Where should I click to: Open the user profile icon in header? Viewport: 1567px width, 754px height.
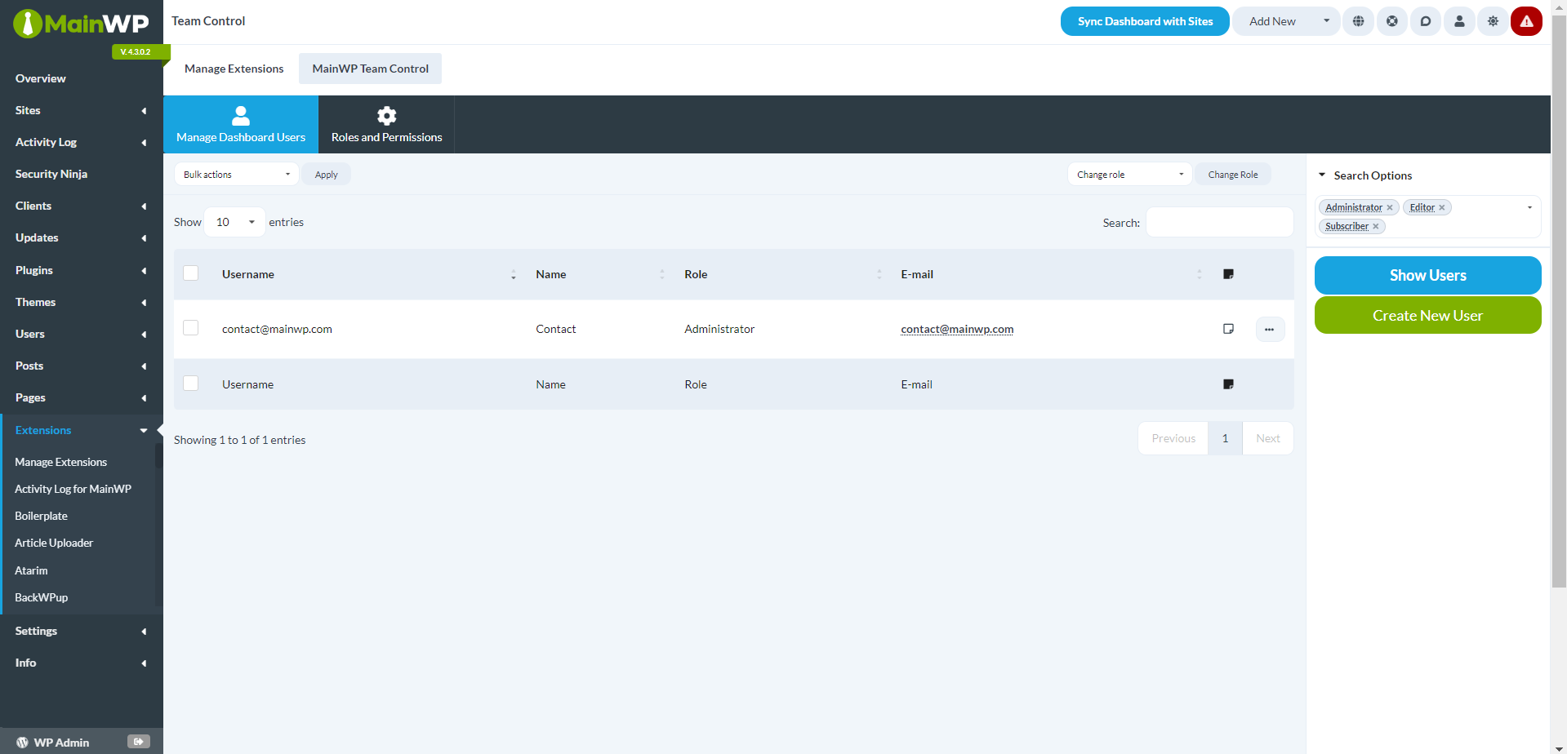tap(1458, 21)
